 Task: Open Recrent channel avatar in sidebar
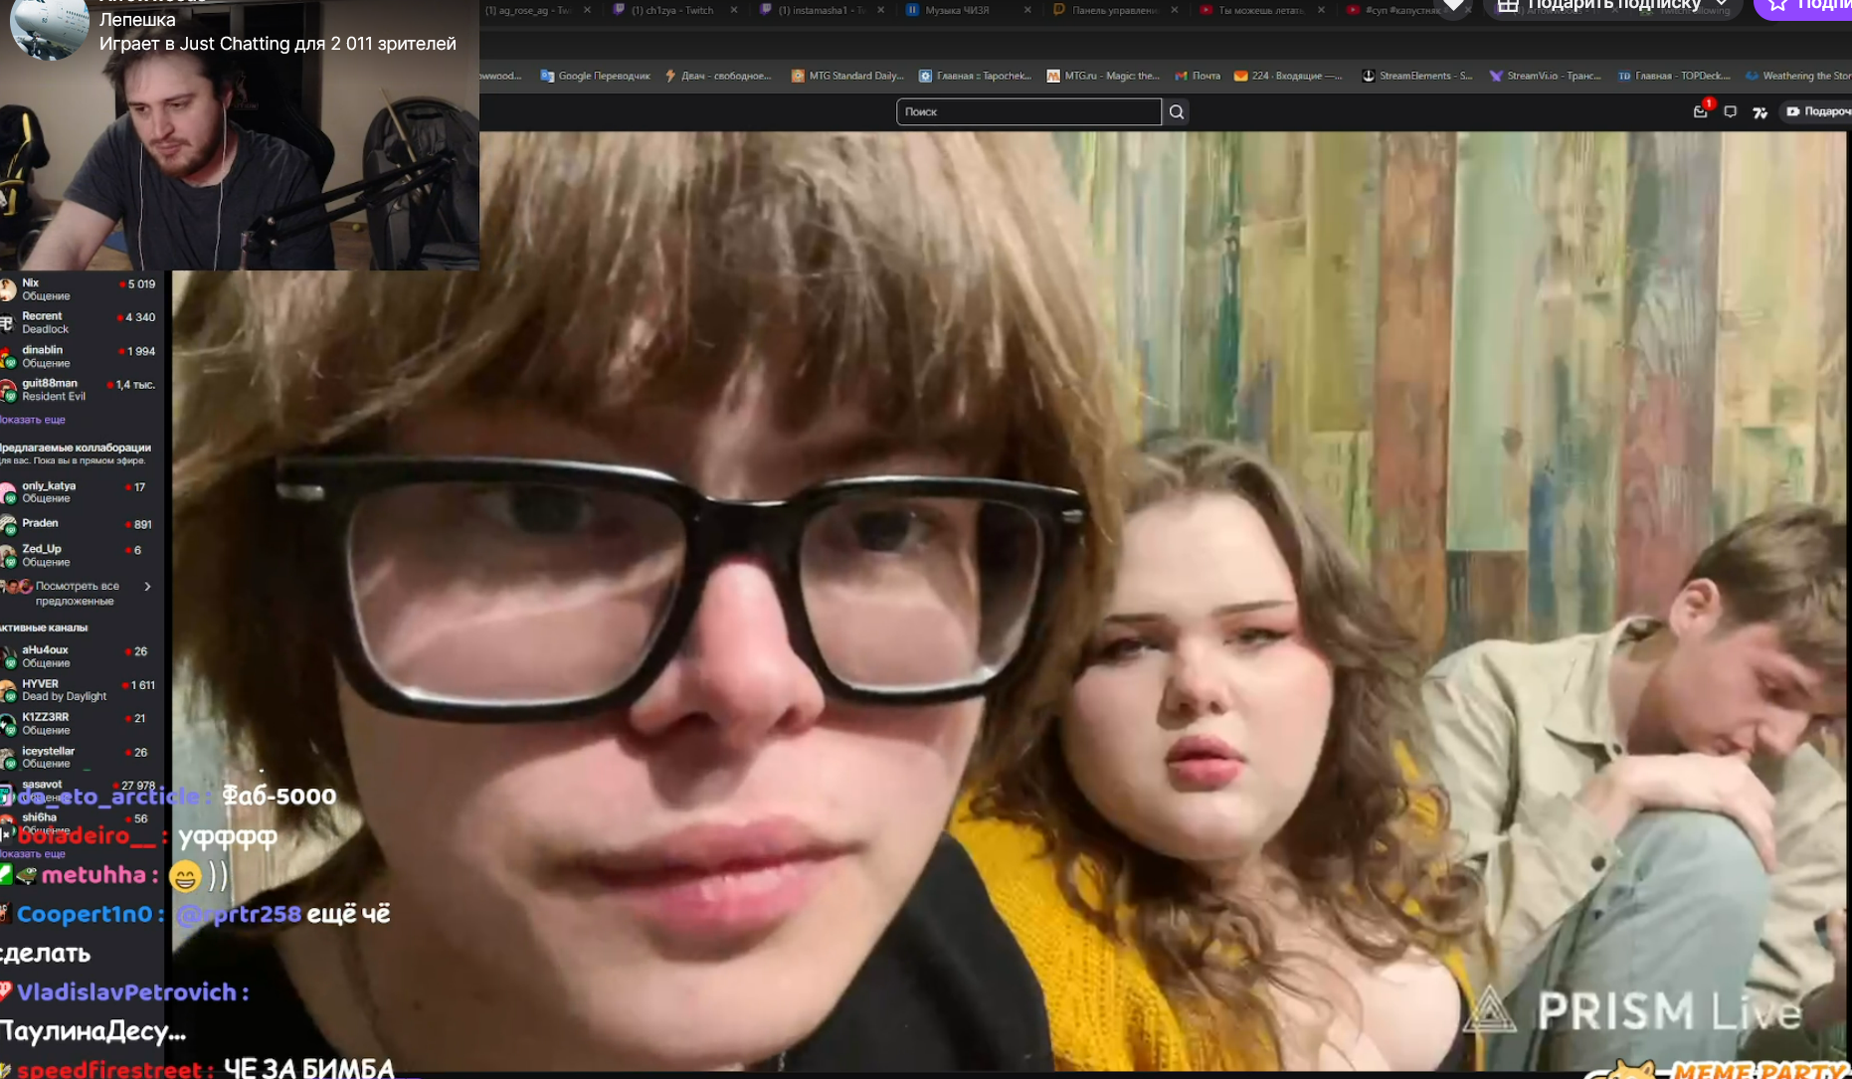tap(8, 322)
